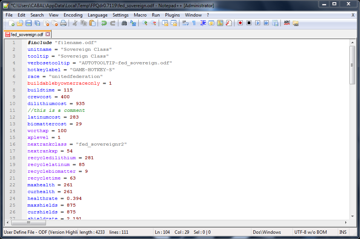The image size is (360, 239).
Task: Open the Encoding menu
Action: tap(73, 15)
